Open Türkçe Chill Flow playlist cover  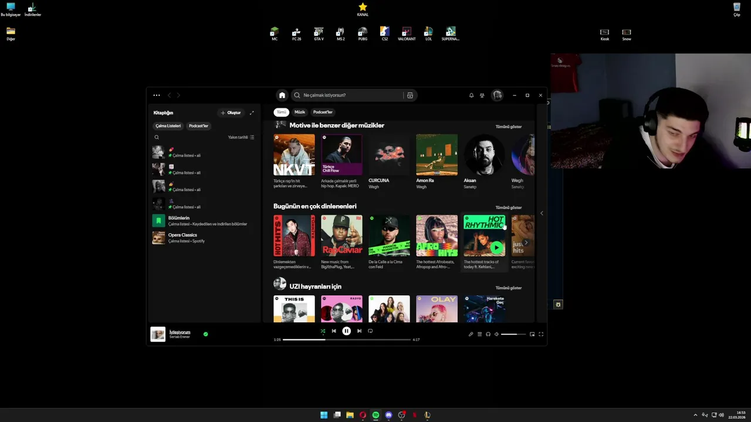341,155
